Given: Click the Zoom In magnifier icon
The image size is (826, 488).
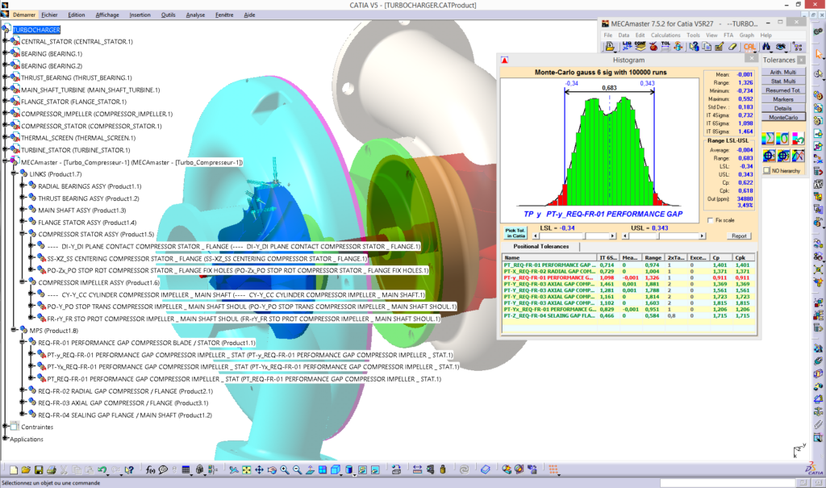Looking at the screenshot, I should [x=285, y=469].
